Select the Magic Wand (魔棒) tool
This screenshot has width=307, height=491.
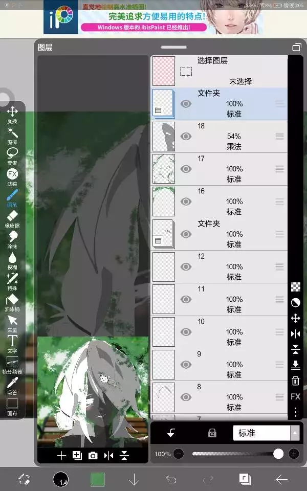pos(12,136)
